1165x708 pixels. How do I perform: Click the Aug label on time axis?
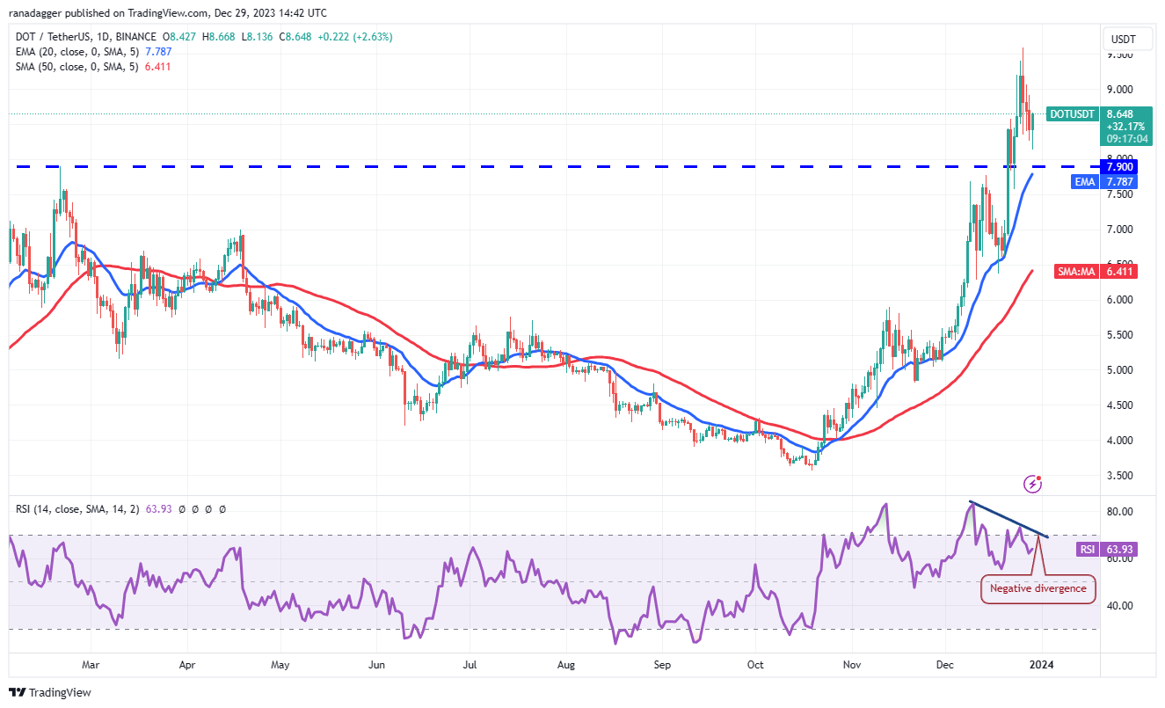[566, 666]
